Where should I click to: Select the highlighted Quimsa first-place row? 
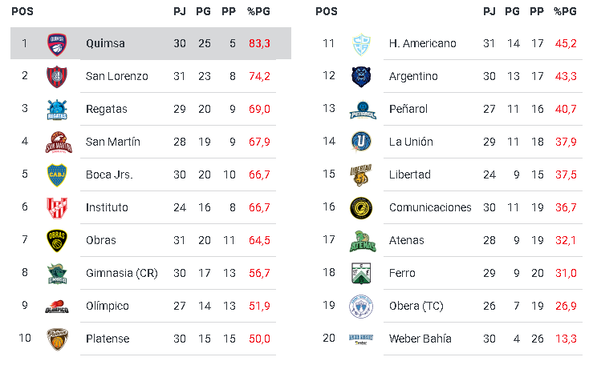(x=150, y=43)
